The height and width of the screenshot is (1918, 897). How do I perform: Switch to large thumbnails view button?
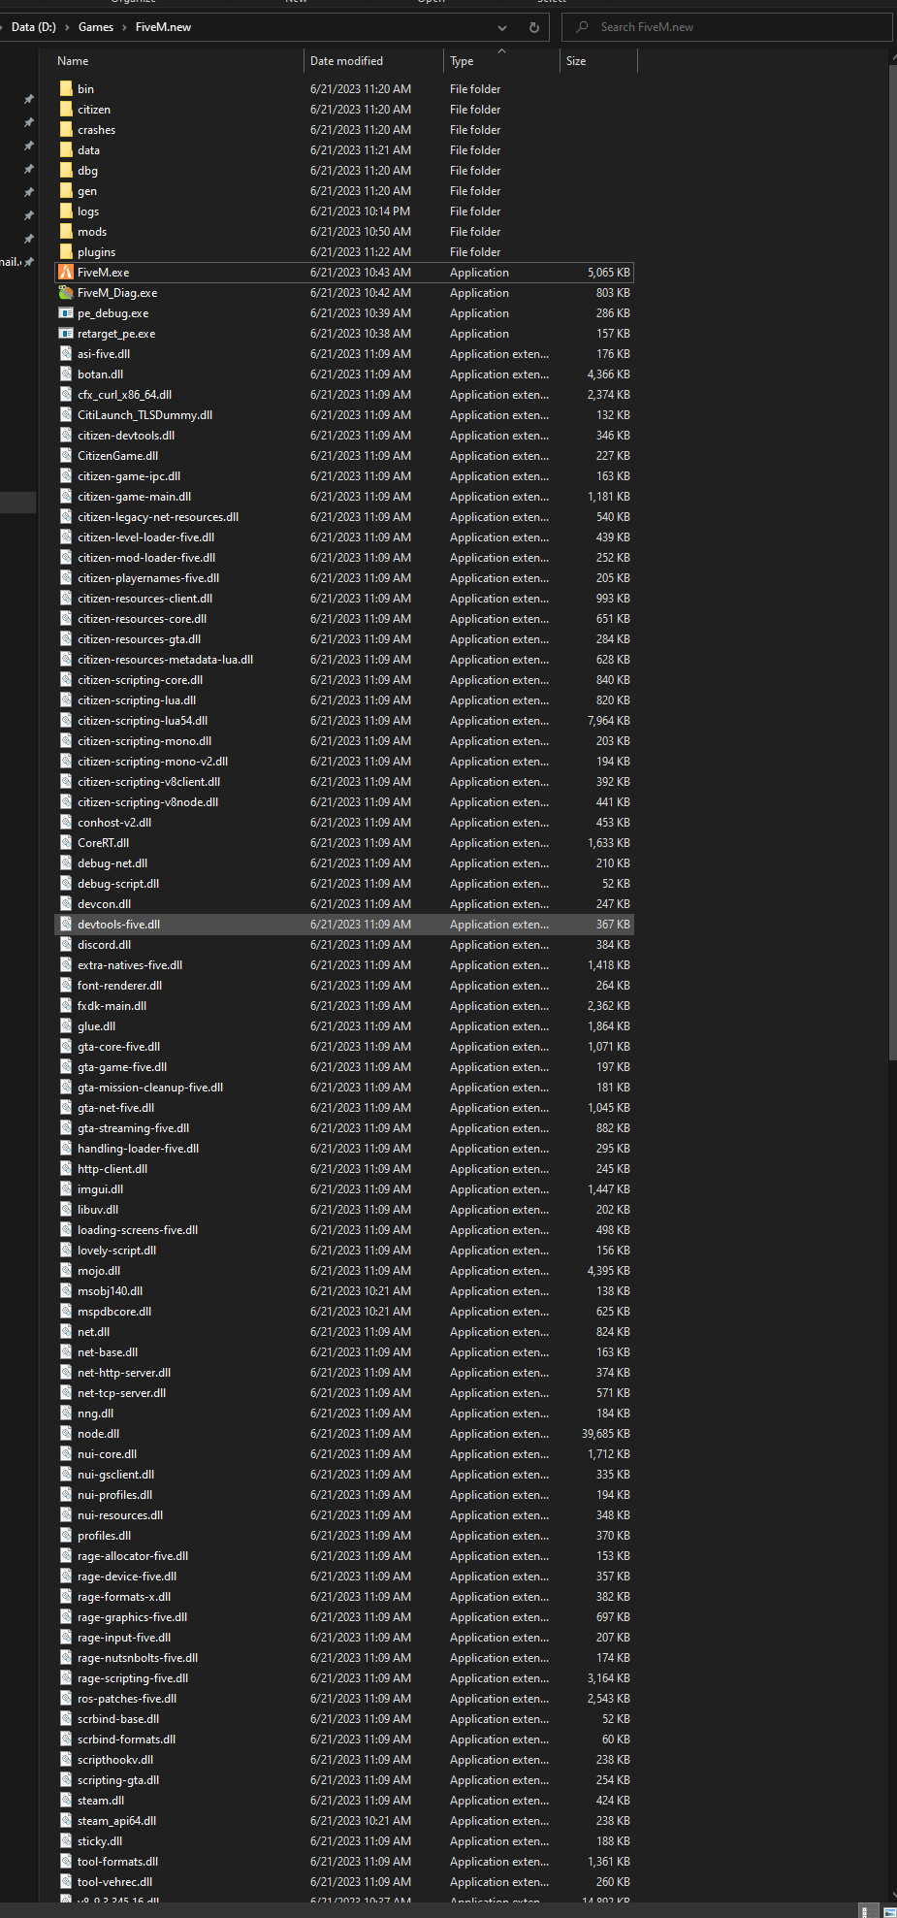click(890, 1911)
